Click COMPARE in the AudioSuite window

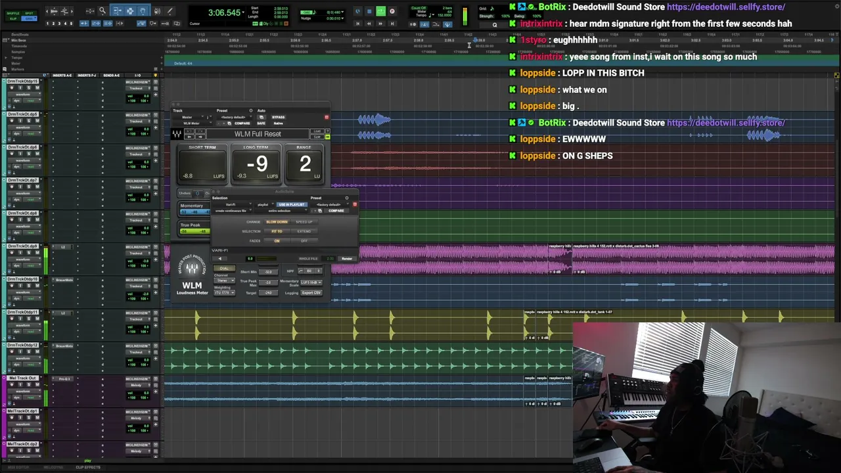[336, 211]
